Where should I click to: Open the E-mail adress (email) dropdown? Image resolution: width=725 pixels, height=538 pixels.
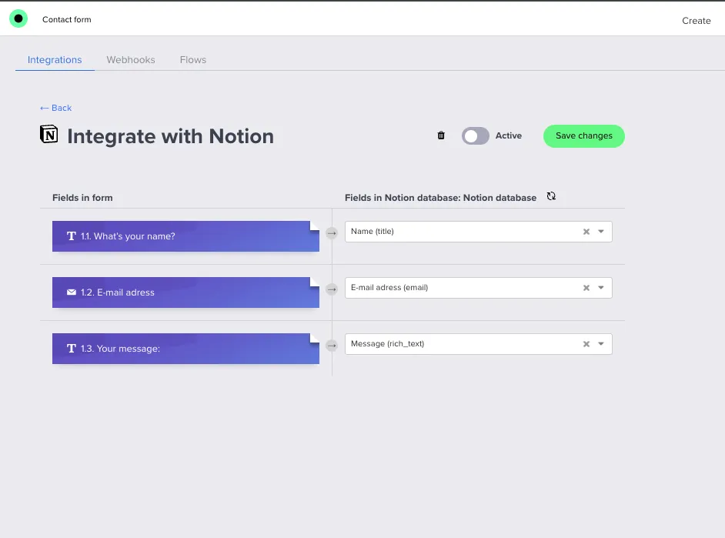(x=601, y=287)
